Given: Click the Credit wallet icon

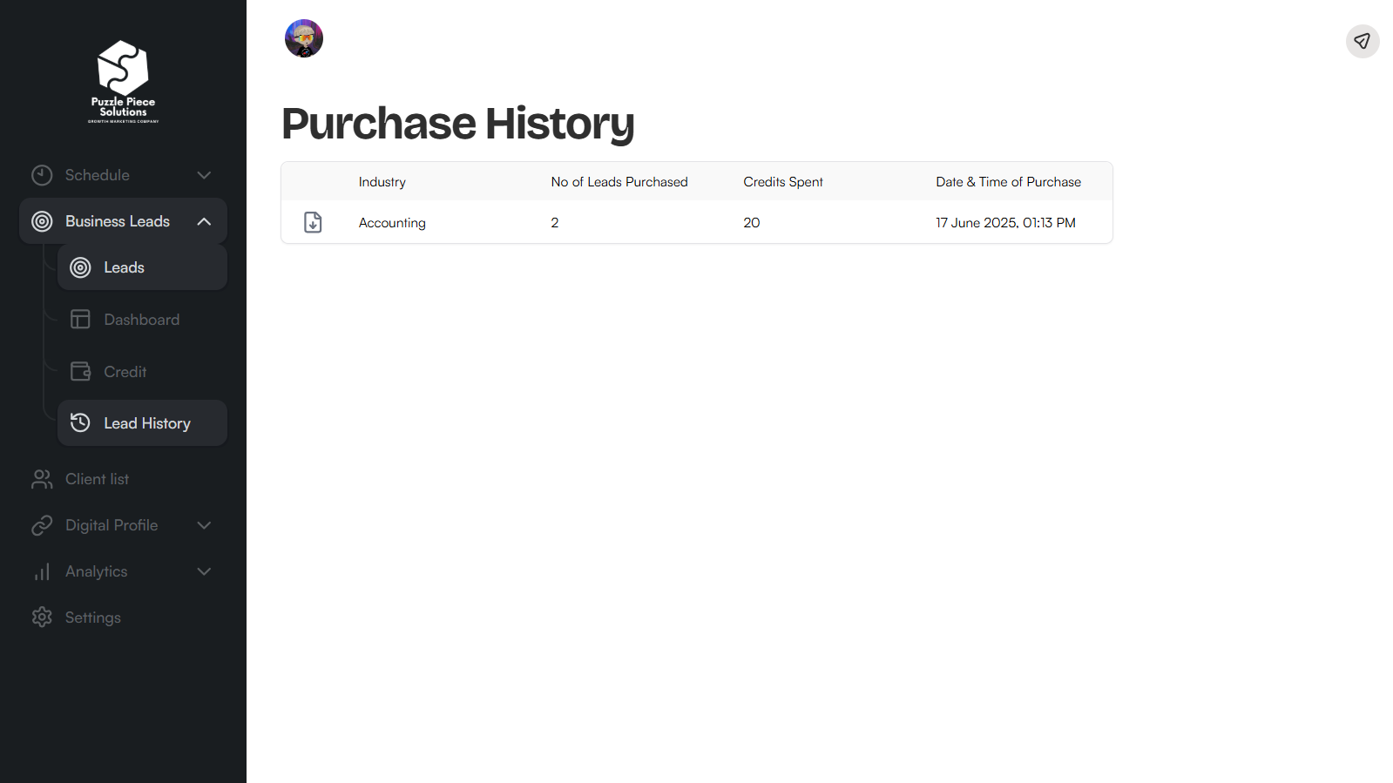Looking at the screenshot, I should click(x=80, y=372).
